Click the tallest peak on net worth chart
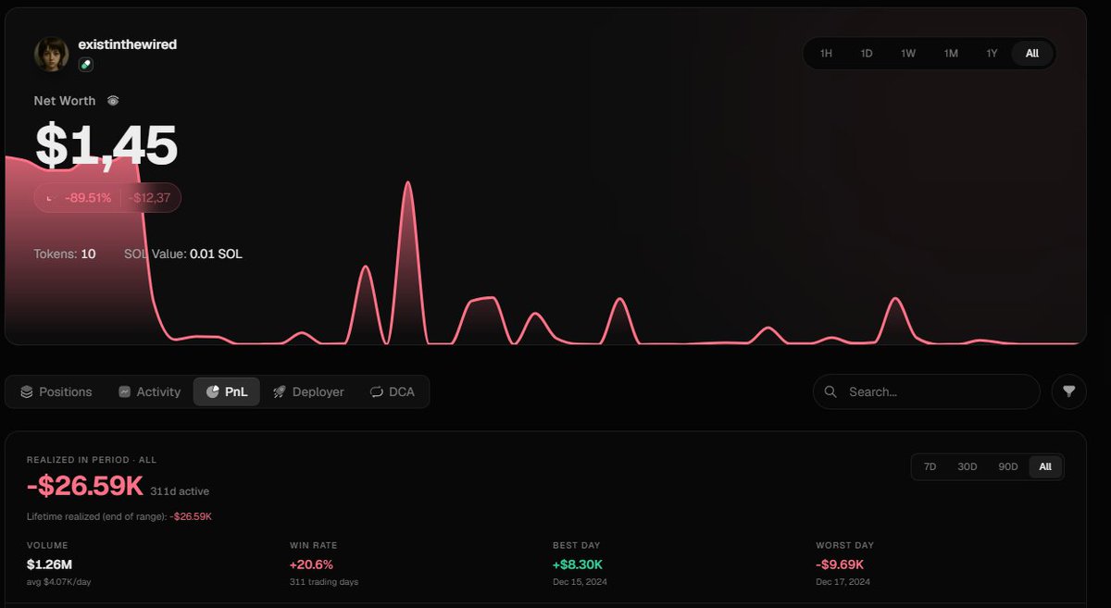Image resolution: width=1111 pixels, height=608 pixels. pos(407,183)
